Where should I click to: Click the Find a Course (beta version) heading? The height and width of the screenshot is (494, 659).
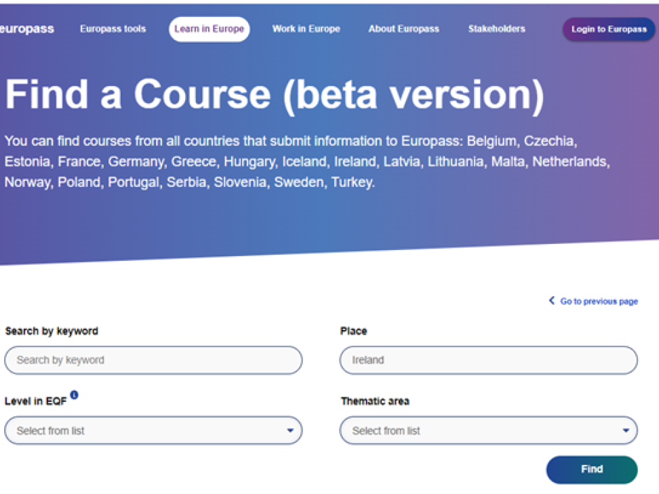point(275,94)
